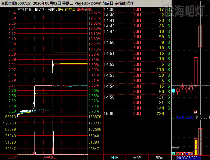This screenshot has height=160, width=210.
Task: Select the 14:41 tick row
Action: click(137, 20)
